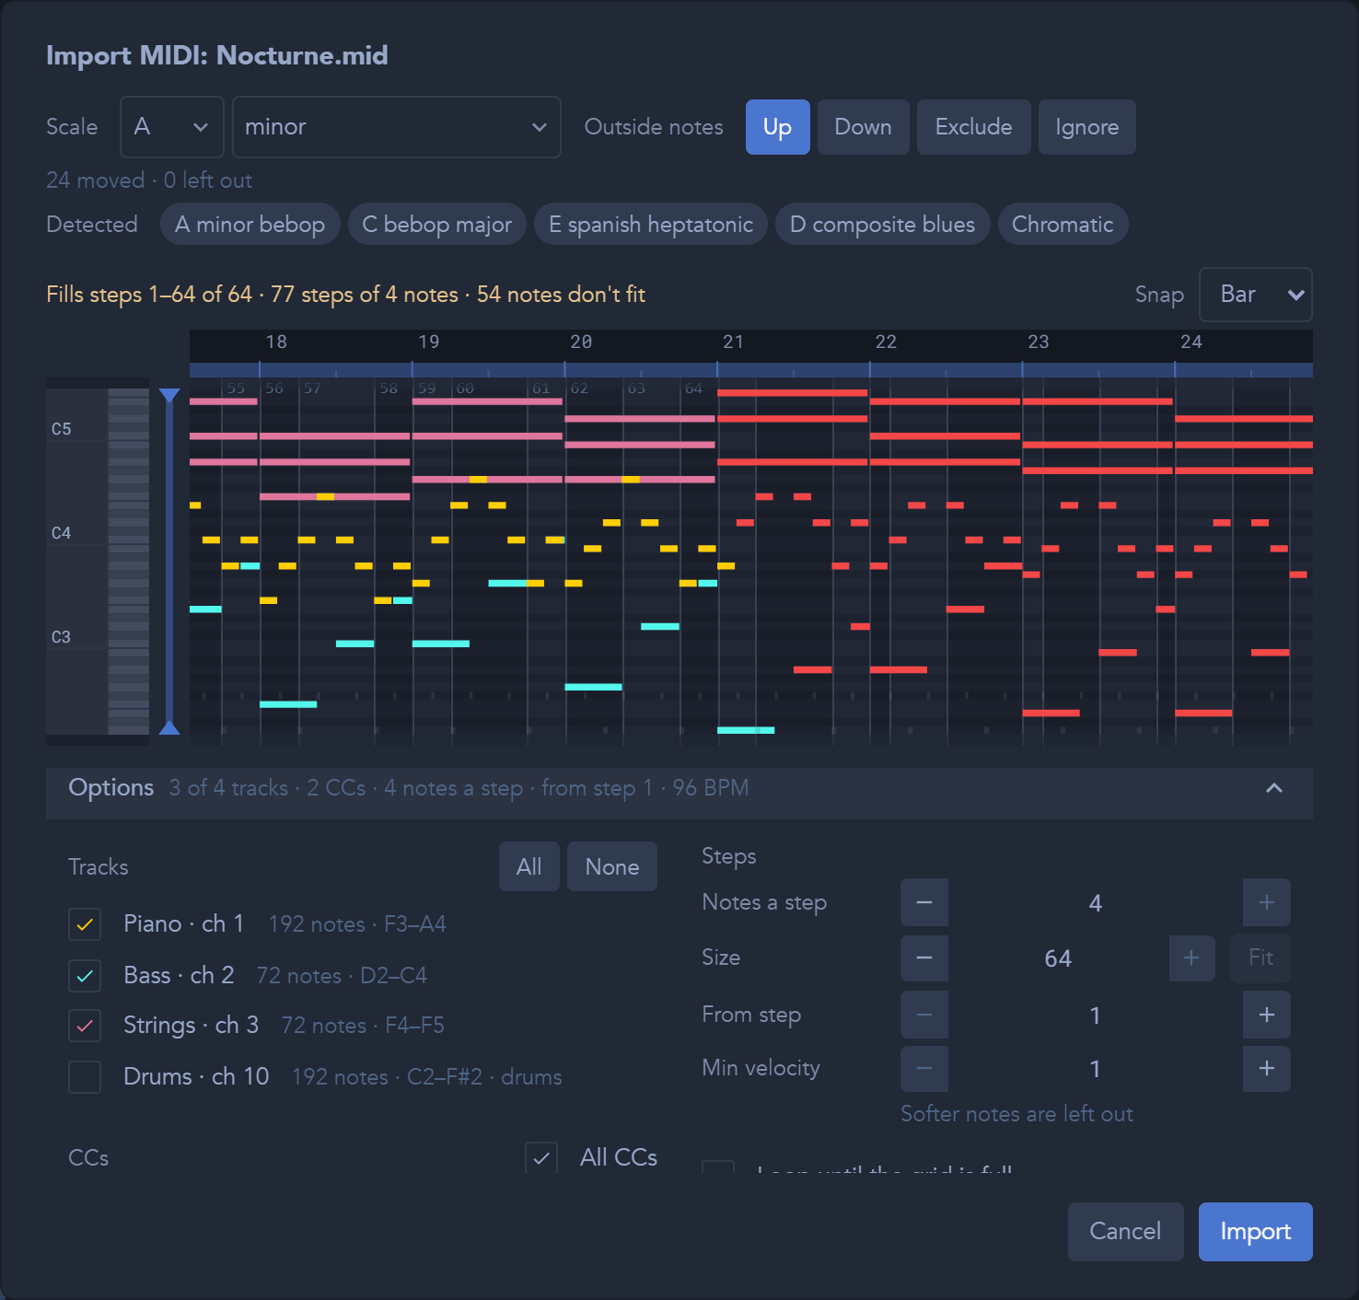The height and width of the screenshot is (1300, 1359).
Task: Decrease Notes a step with minus icon
Action: pos(924,902)
